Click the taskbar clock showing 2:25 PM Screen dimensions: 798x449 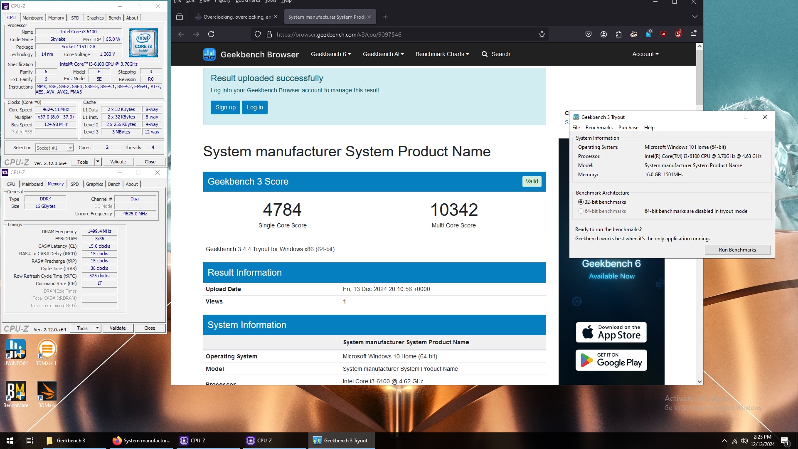(762, 441)
